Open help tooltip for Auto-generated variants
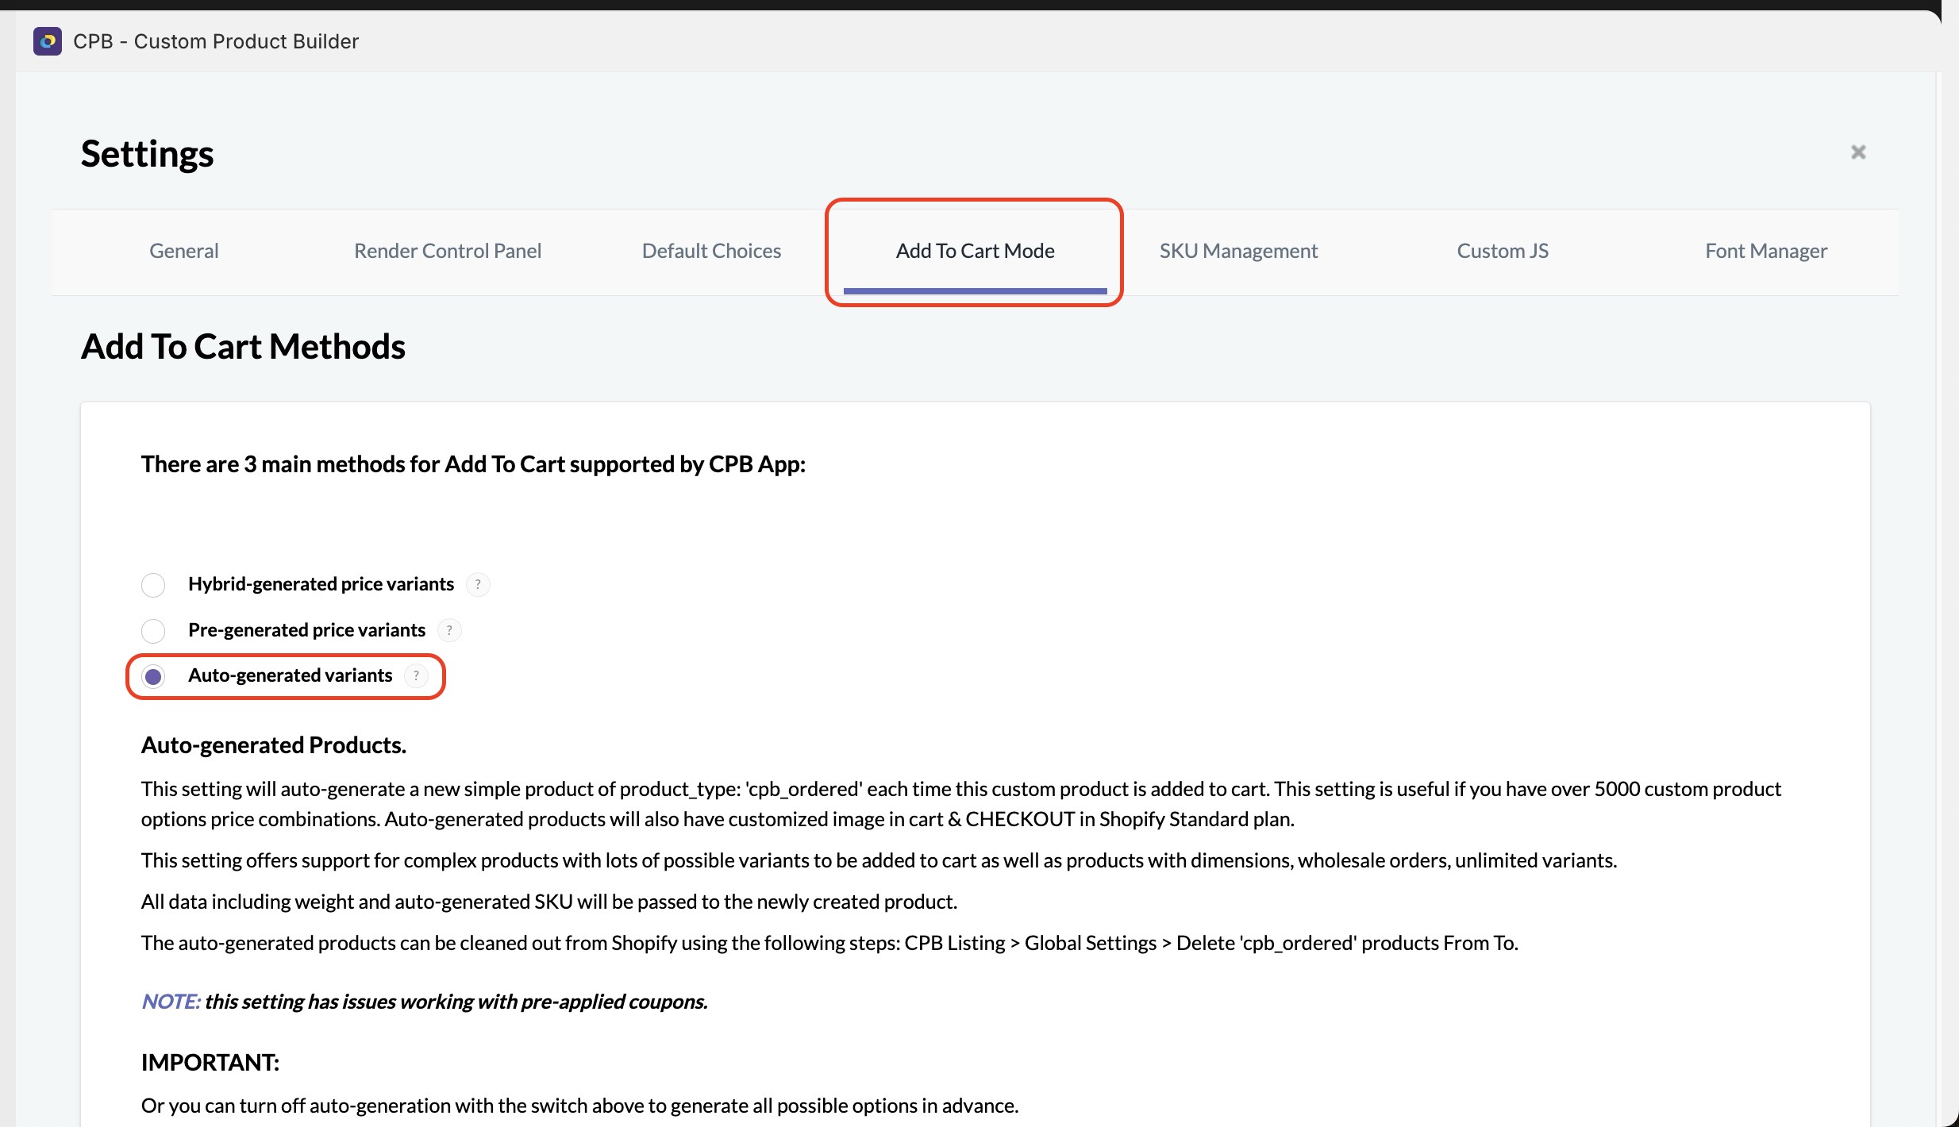1959x1127 pixels. tap(416, 675)
